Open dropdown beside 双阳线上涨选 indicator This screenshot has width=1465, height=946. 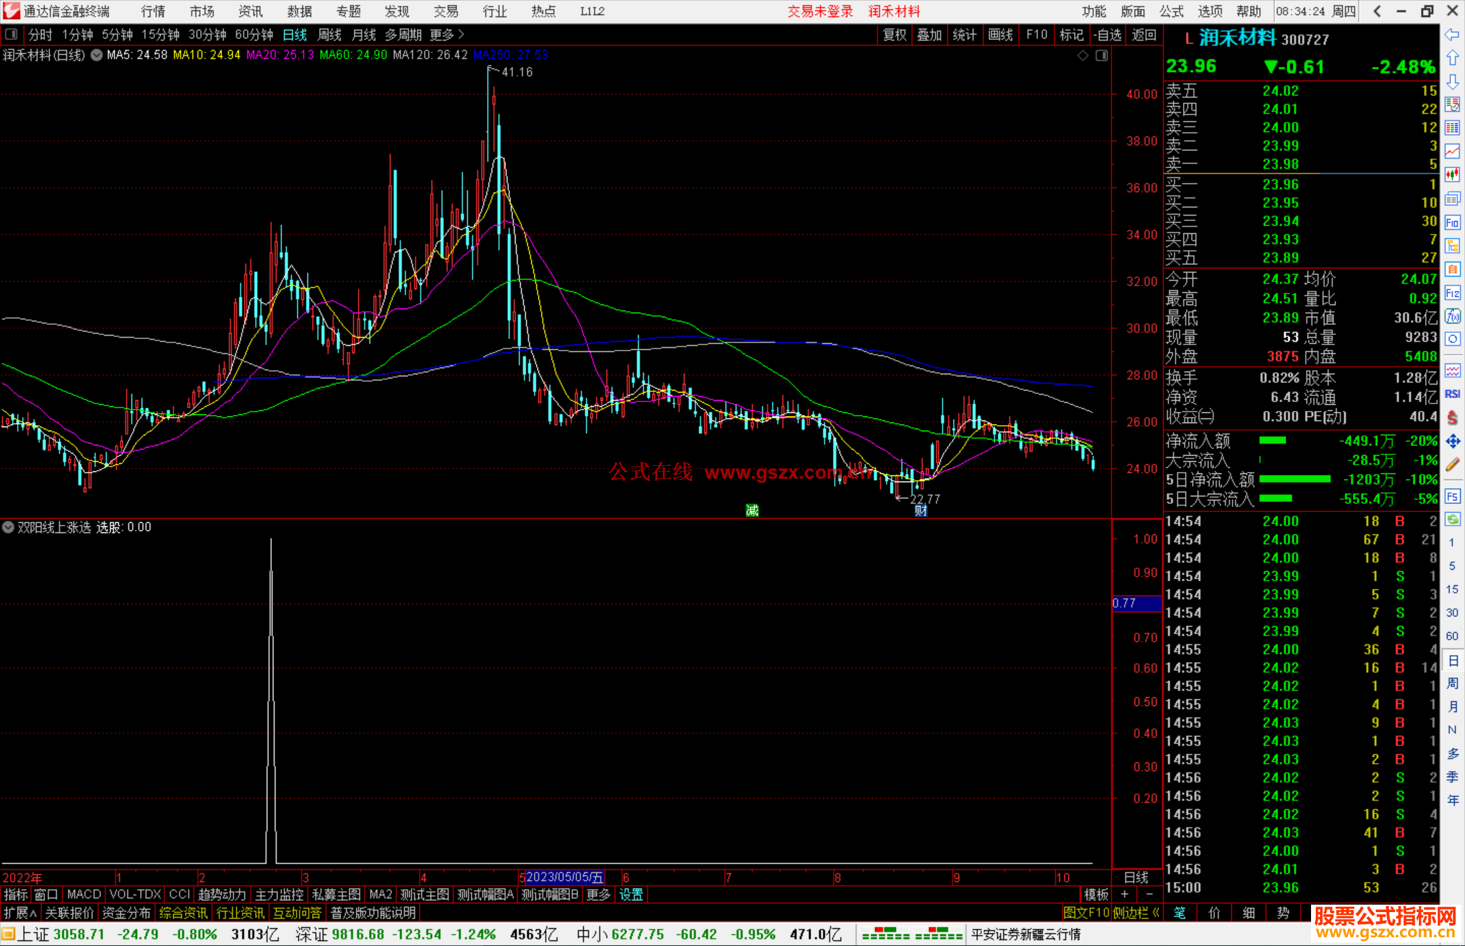point(8,527)
